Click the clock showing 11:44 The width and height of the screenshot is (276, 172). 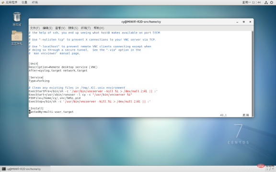[252, 2]
